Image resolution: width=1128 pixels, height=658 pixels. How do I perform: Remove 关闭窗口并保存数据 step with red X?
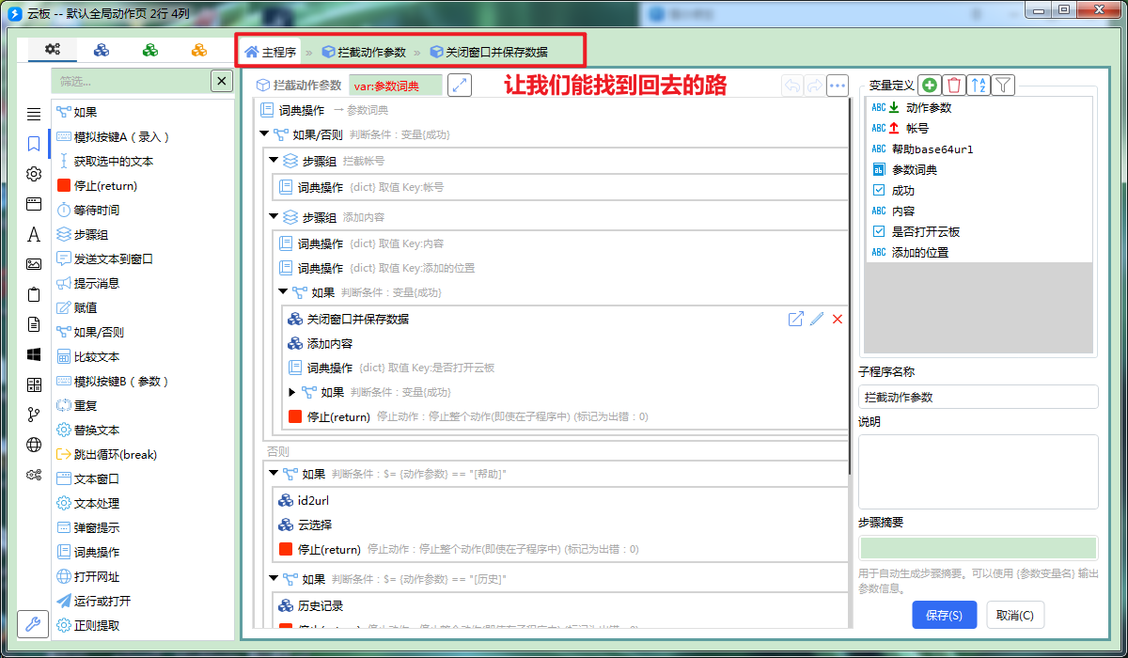pyautogui.click(x=838, y=320)
